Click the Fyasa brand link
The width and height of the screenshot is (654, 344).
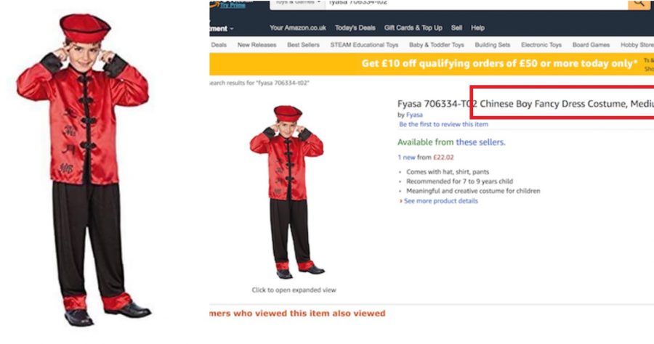(x=414, y=115)
